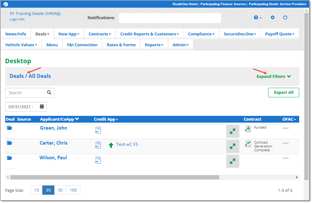
Task: Open the Compliance dropdown menu
Action: coord(201,34)
